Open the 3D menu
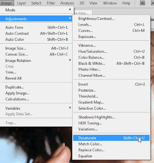The height and width of the screenshot is (163, 154). click(x=82, y=3)
